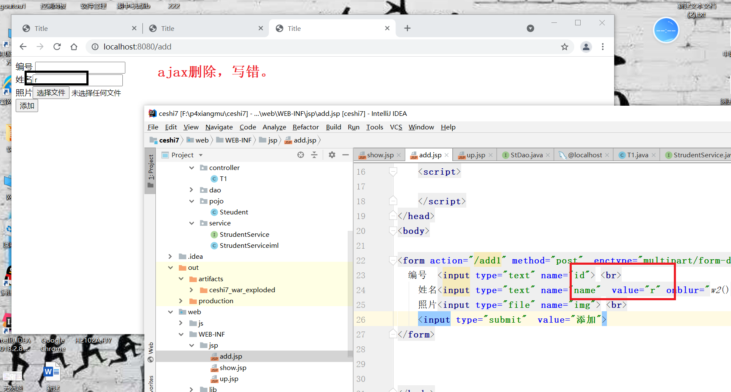
Task: Close the show.jsp editor tab
Action: (399, 155)
